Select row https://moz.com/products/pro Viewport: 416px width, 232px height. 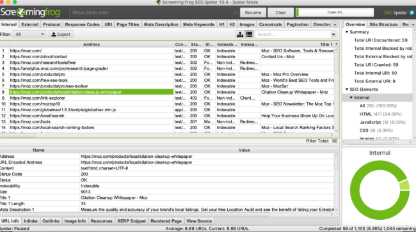(167, 74)
